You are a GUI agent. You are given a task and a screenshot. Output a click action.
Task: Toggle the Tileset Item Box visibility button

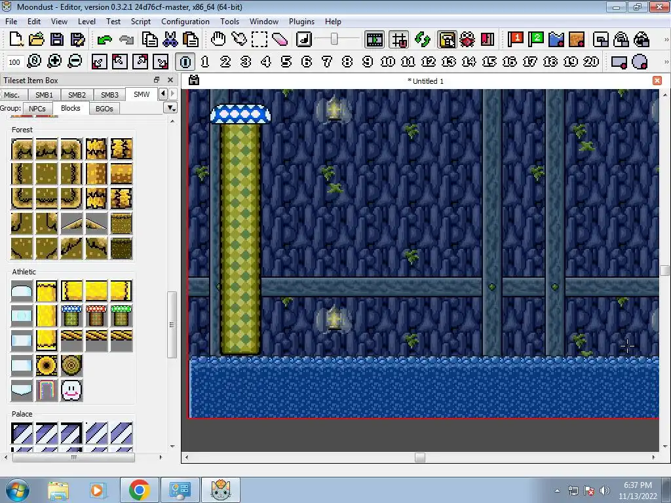(x=447, y=40)
